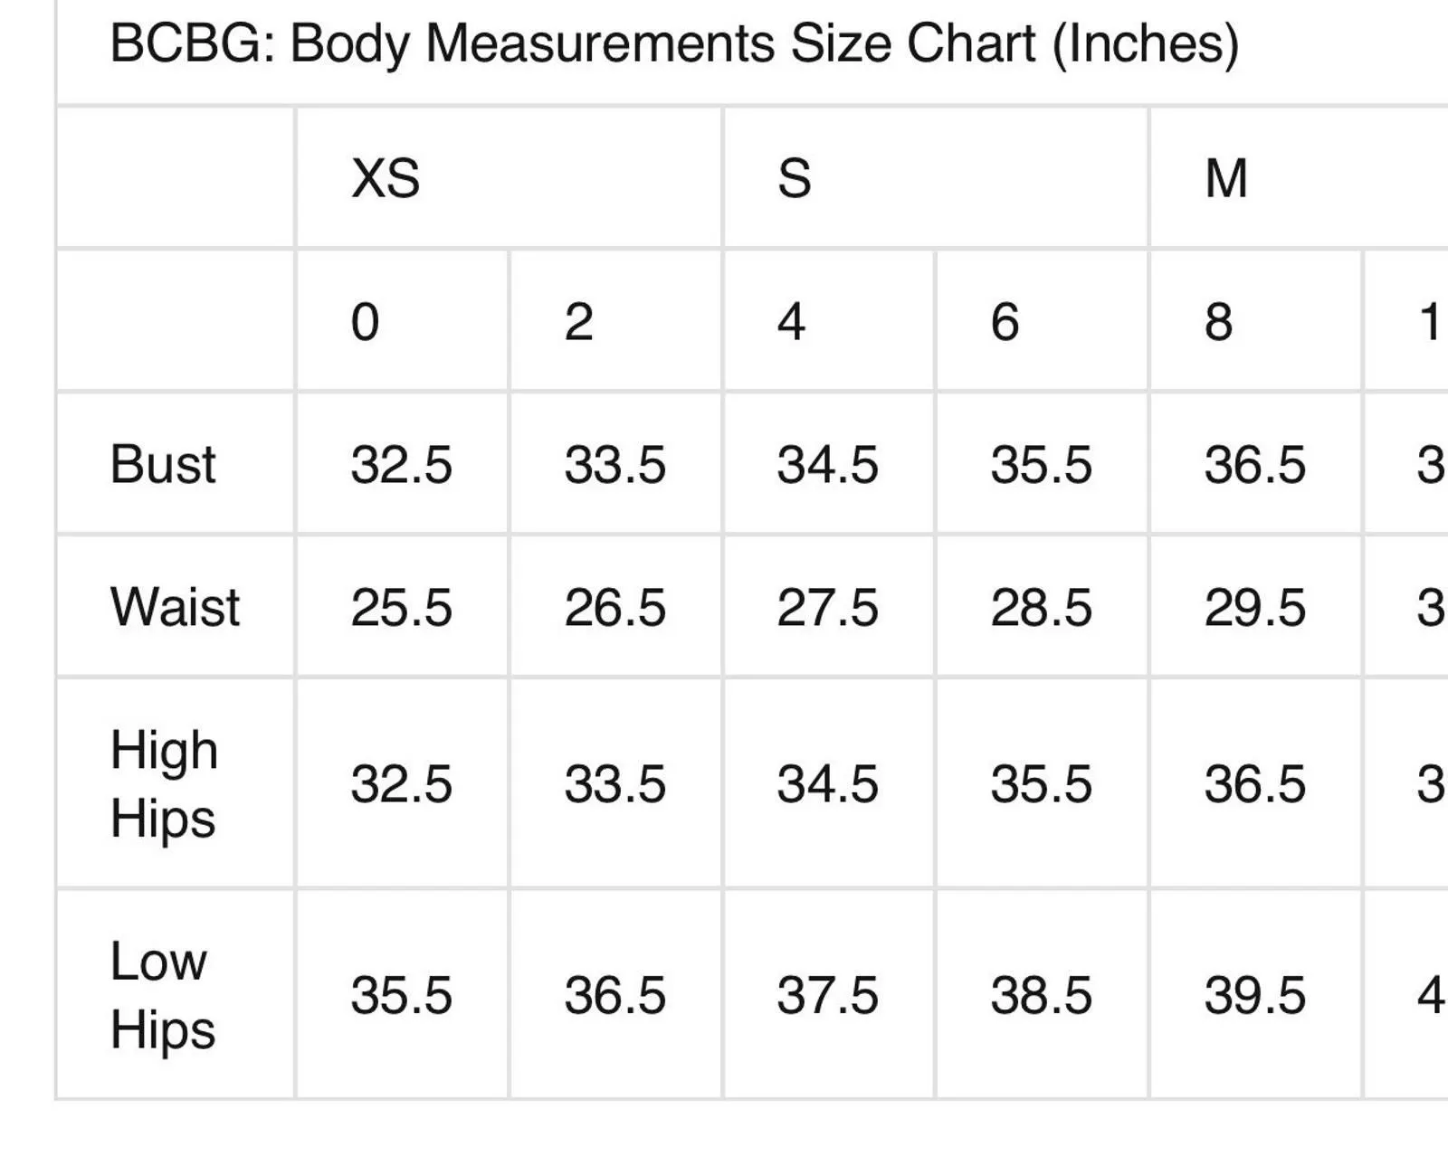
Task: Click Low Hips value 36.5 cell
Action: click(x=615, y=995)
